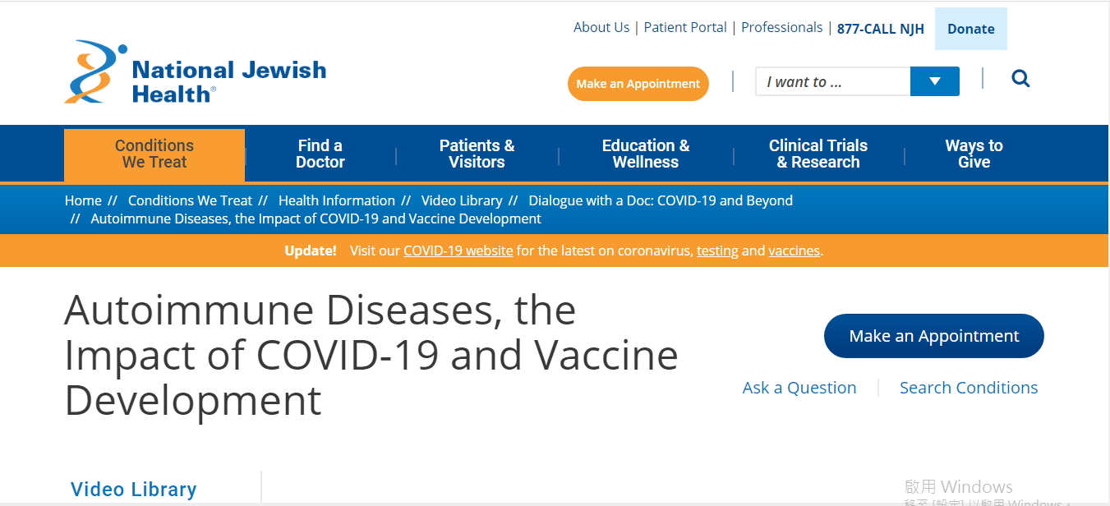Viewport: 1110px width, 506px height.
Task: Click the Ask a Question link
Action: (x=799, y=388)
